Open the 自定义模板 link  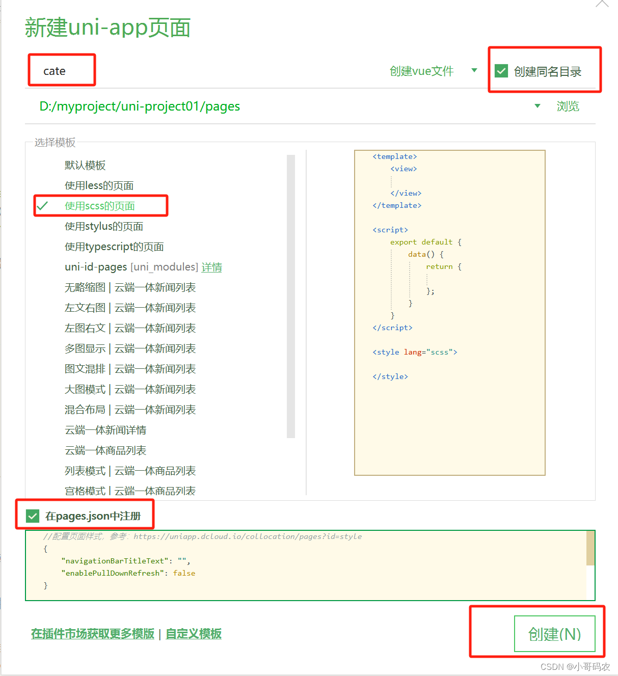193,634
